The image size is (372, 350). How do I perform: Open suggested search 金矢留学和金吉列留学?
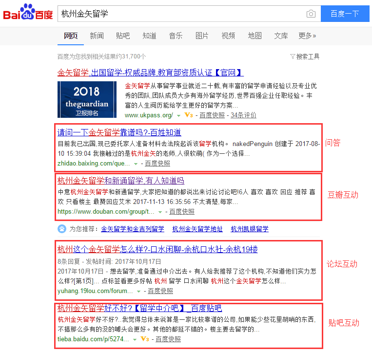[133, 229]
